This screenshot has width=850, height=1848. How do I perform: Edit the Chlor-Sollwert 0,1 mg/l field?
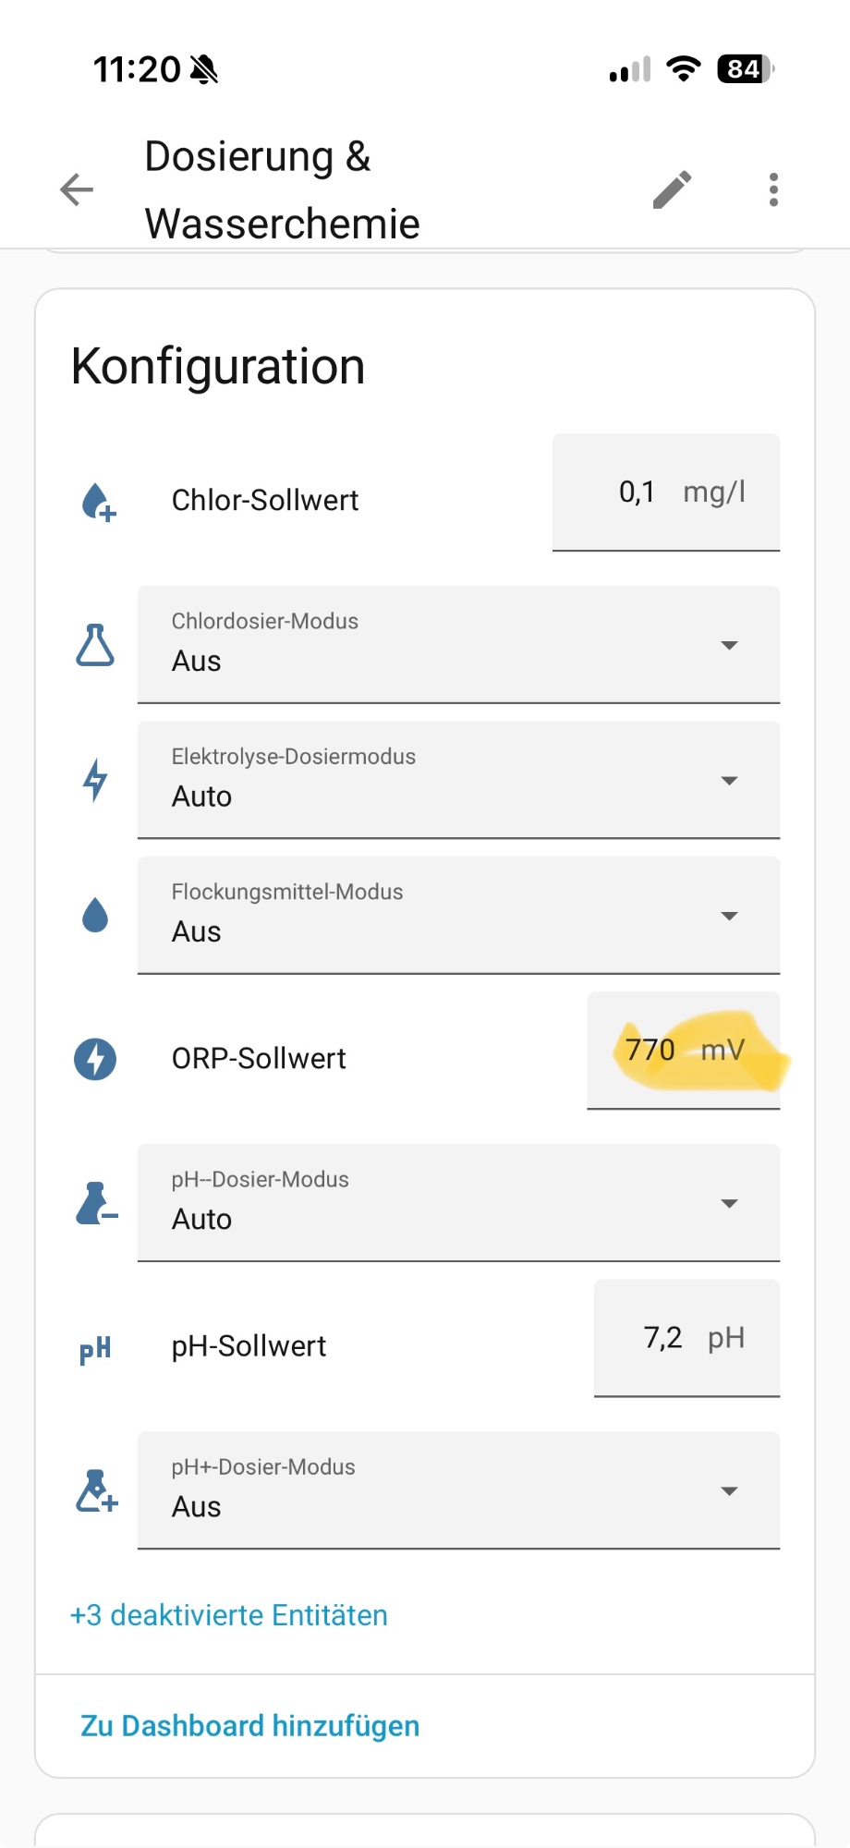666,492
